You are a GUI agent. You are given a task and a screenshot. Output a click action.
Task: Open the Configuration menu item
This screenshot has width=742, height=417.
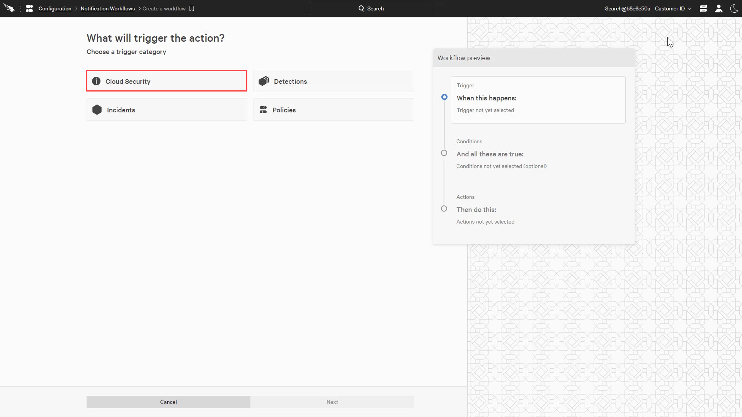(x=55, y=8)
